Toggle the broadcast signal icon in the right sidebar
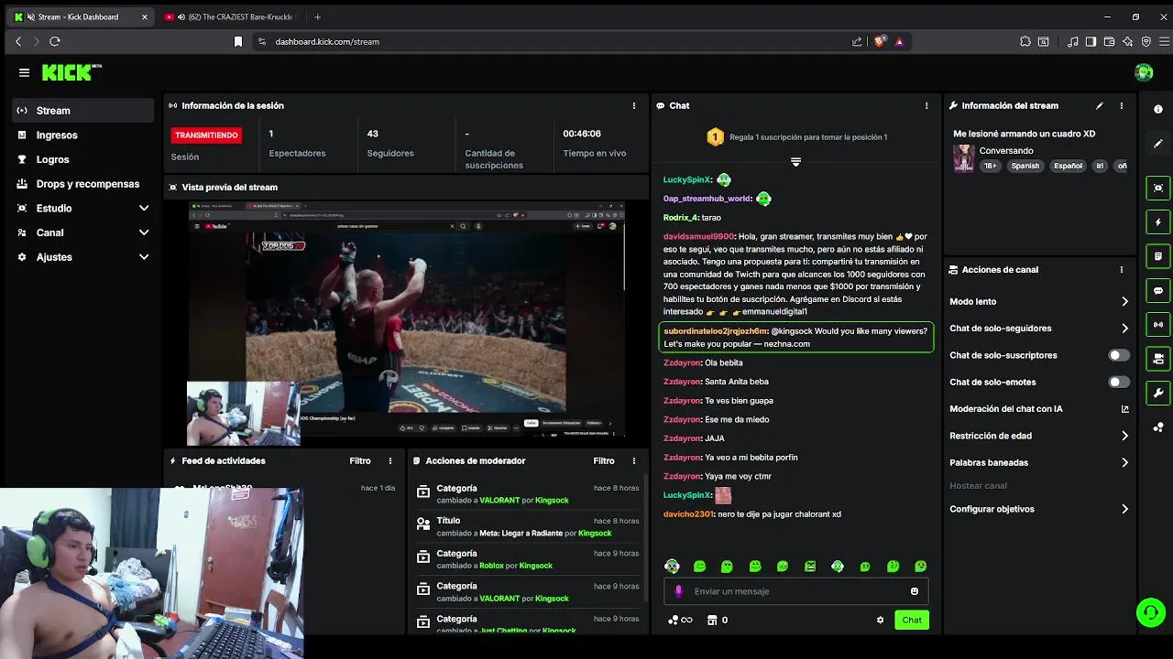This screenshot has width=1173, height=659. point(1158,324)
